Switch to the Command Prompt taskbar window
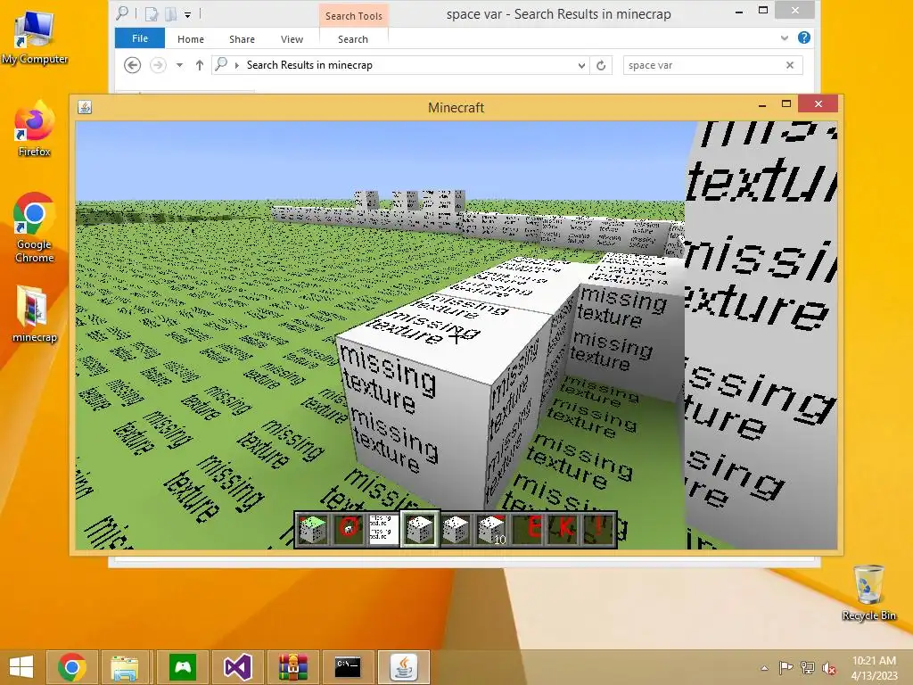The width and height of the screenshot is (913, 685). [x=348, y=667]
